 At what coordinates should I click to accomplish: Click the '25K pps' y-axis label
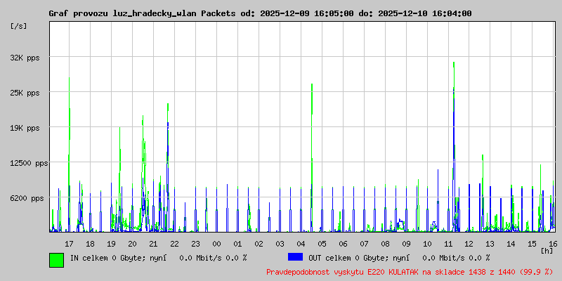coord(25,93)
